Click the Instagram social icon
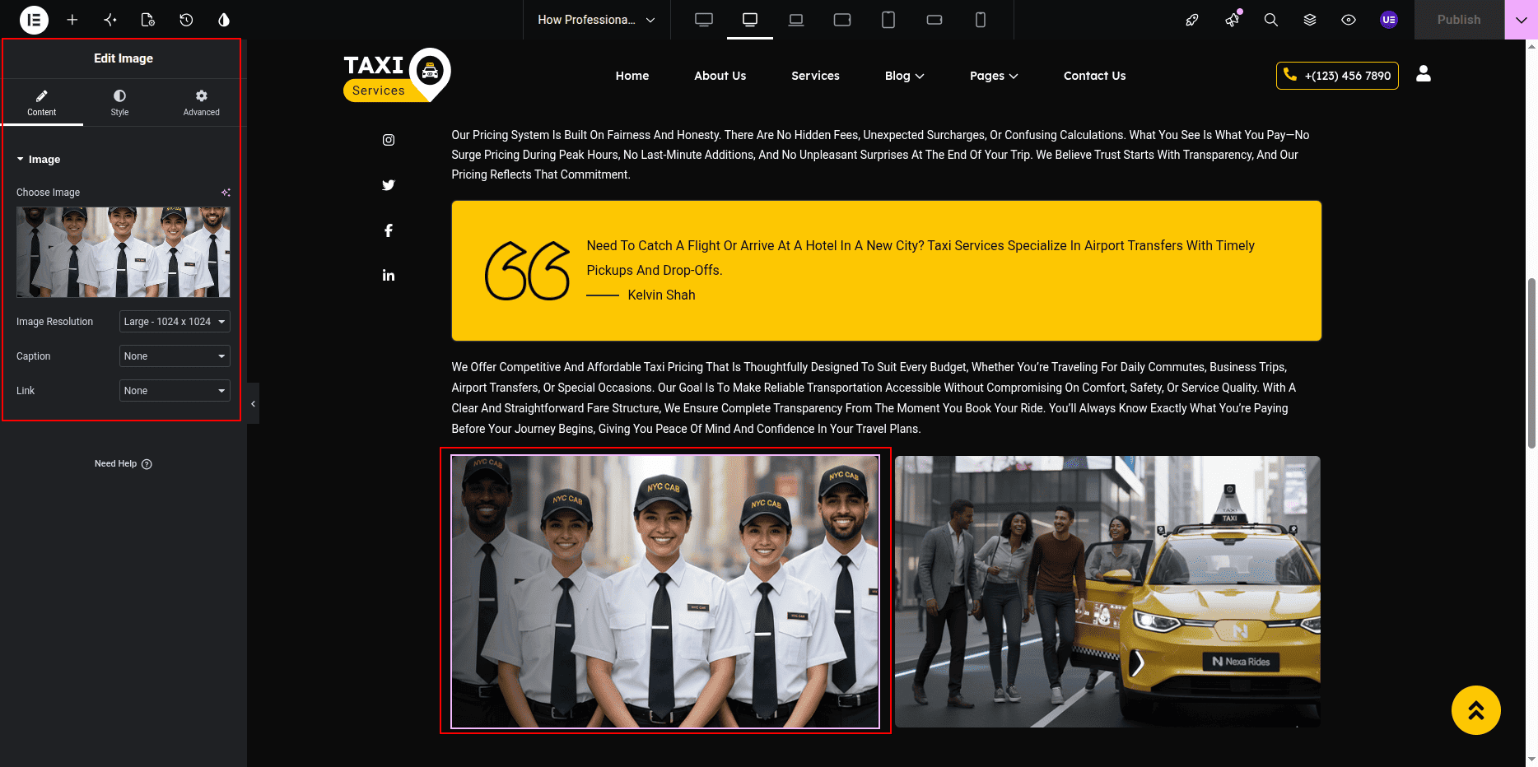This screenshot has width=1538, height=767. tap(389, 140)
